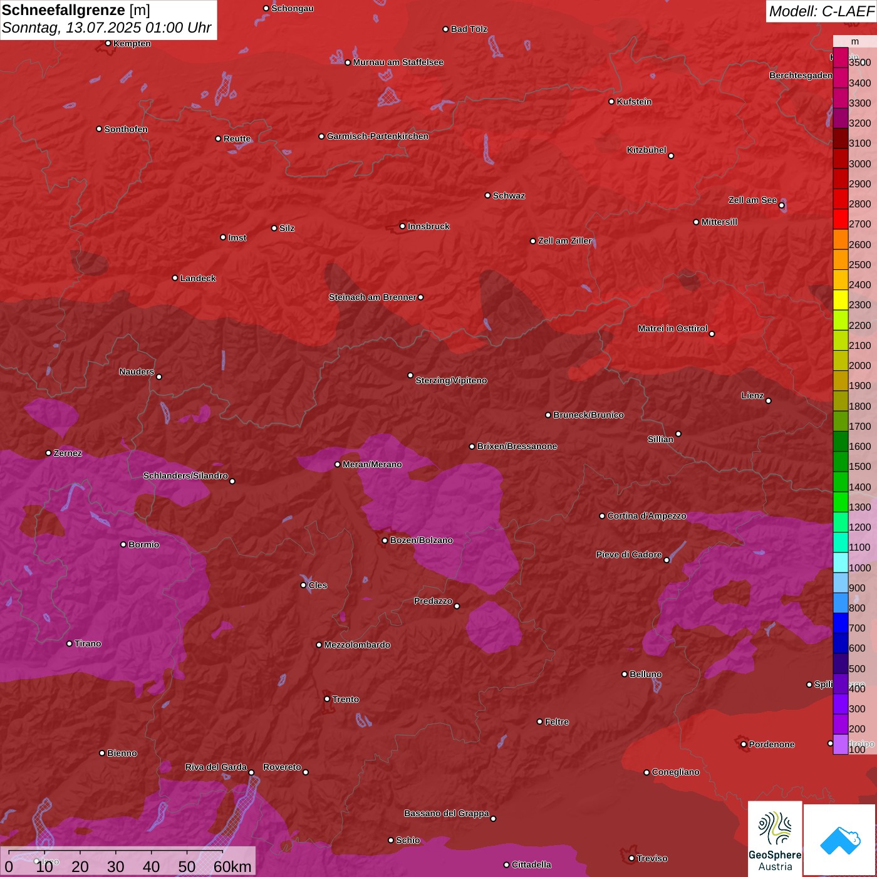Click the blue cloud logo at bottom right
Viewport: 877px width, 877px height.
pyautogui.click(x=840, y=841)
